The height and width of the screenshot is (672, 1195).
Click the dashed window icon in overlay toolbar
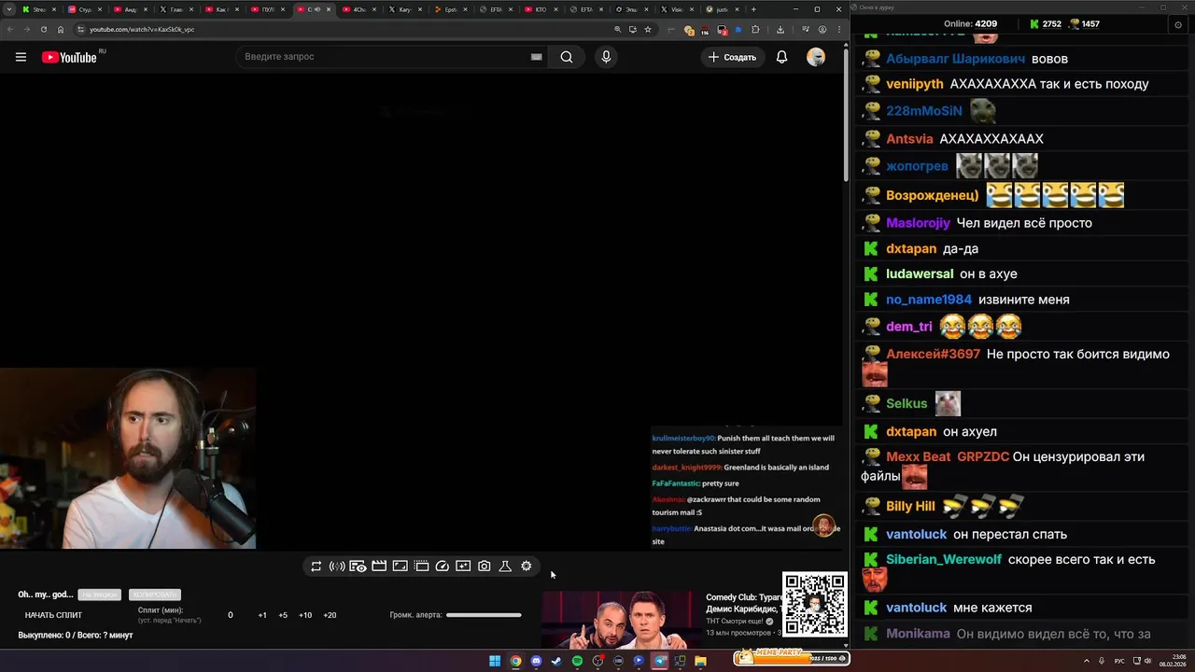[x=421, y=567]
